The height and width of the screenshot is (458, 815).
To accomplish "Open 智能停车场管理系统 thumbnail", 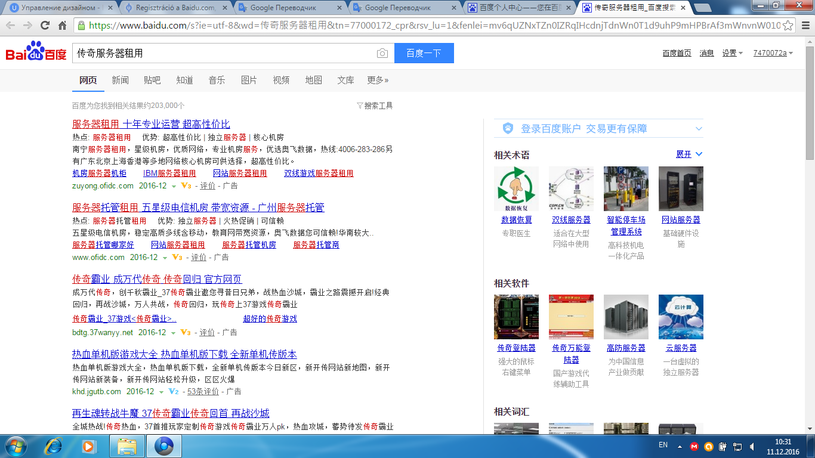I will 626,189.
